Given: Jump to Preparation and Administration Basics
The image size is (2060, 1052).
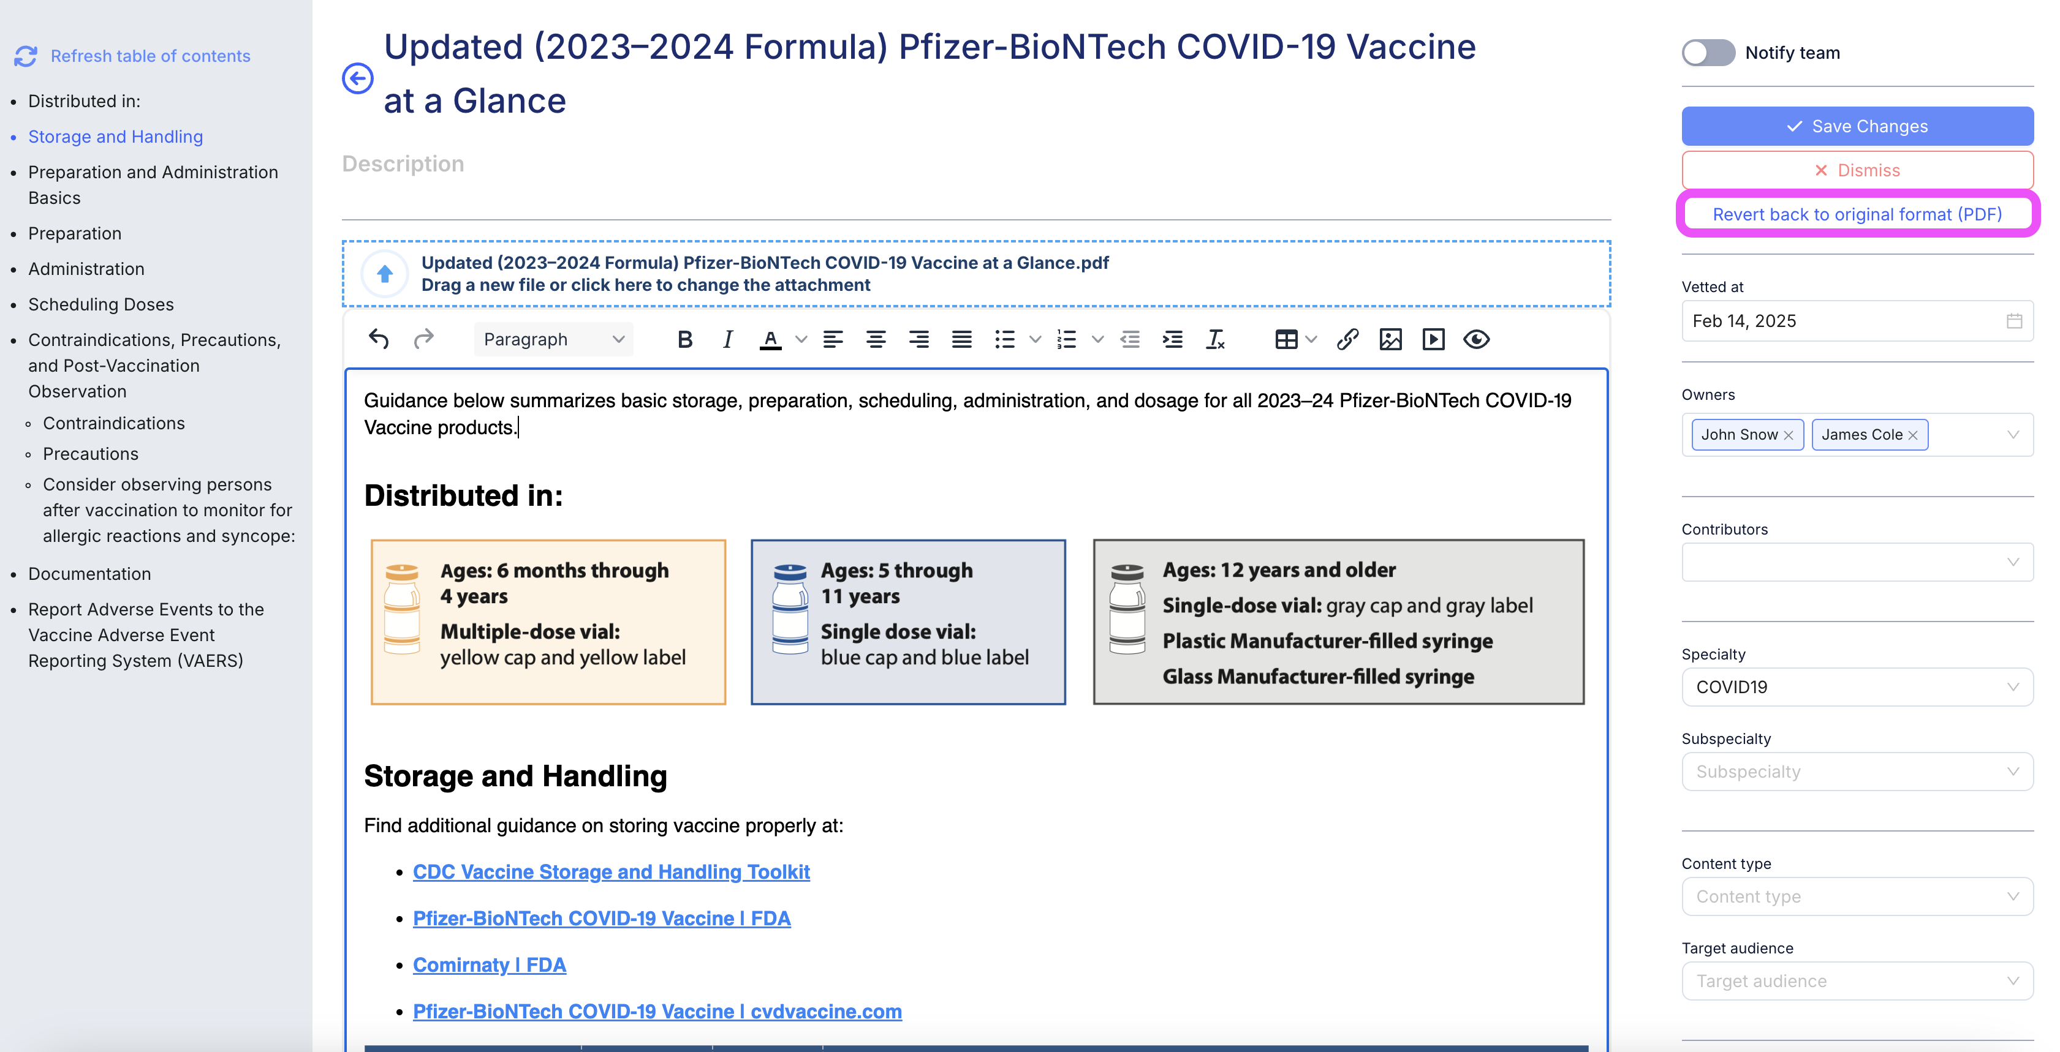Looking at the screenshot, I should (154, 185).
